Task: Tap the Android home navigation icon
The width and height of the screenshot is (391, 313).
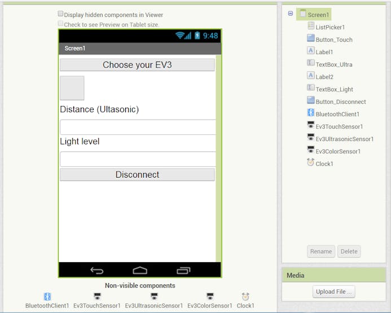Action: 140,270
